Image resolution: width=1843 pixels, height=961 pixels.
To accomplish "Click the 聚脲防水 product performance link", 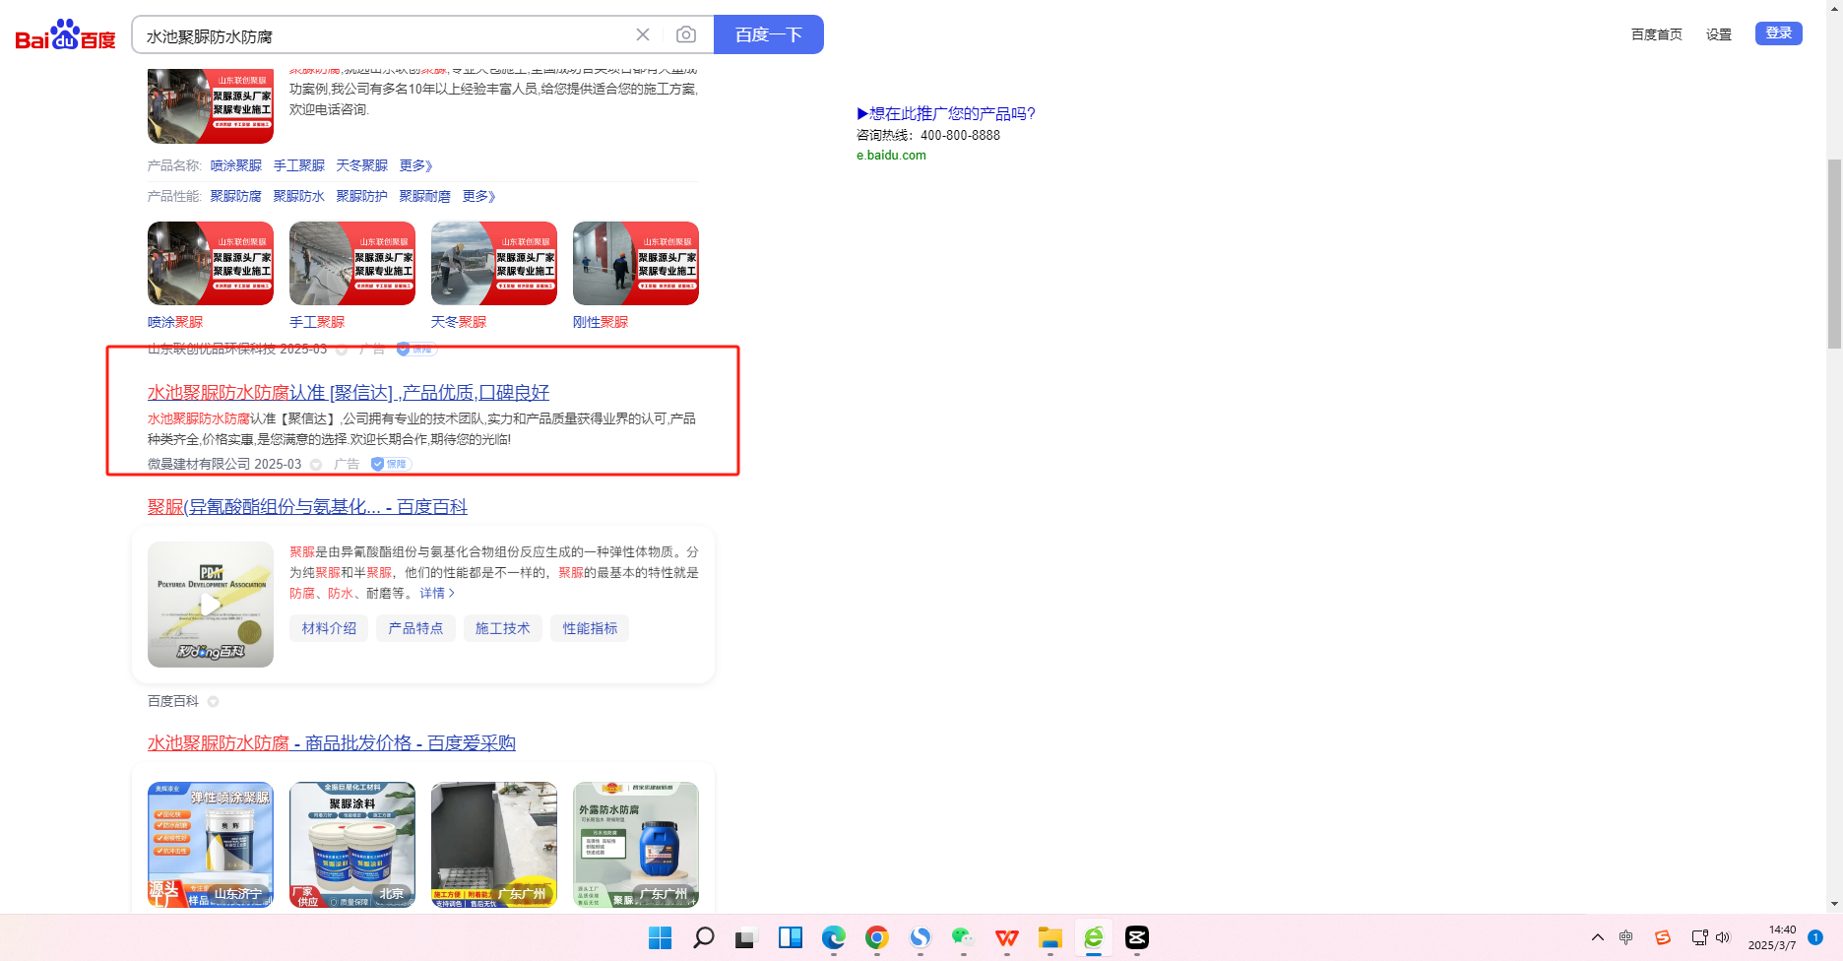I will [x=299, y=196].
